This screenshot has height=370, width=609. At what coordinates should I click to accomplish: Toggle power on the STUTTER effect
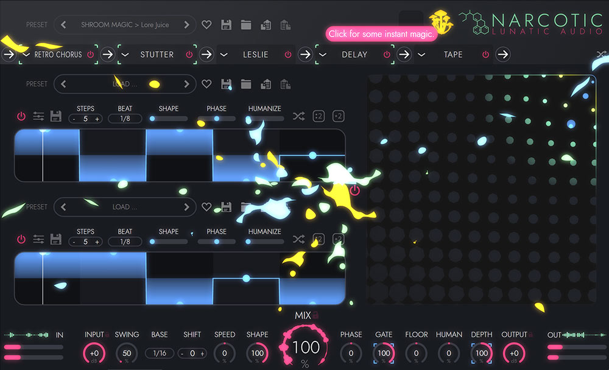tap(190, 54)
